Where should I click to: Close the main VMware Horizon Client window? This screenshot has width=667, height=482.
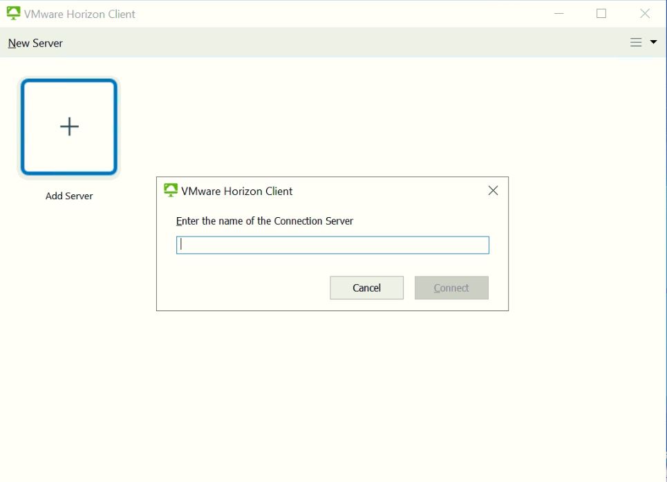(x=645, y=14)
